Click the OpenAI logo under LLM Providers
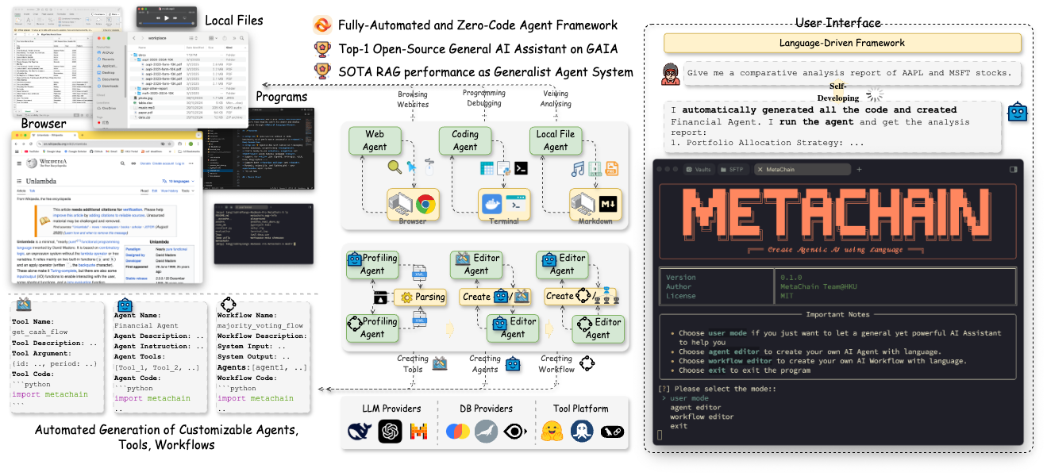The image size is (1047, 476). [390, 432]
